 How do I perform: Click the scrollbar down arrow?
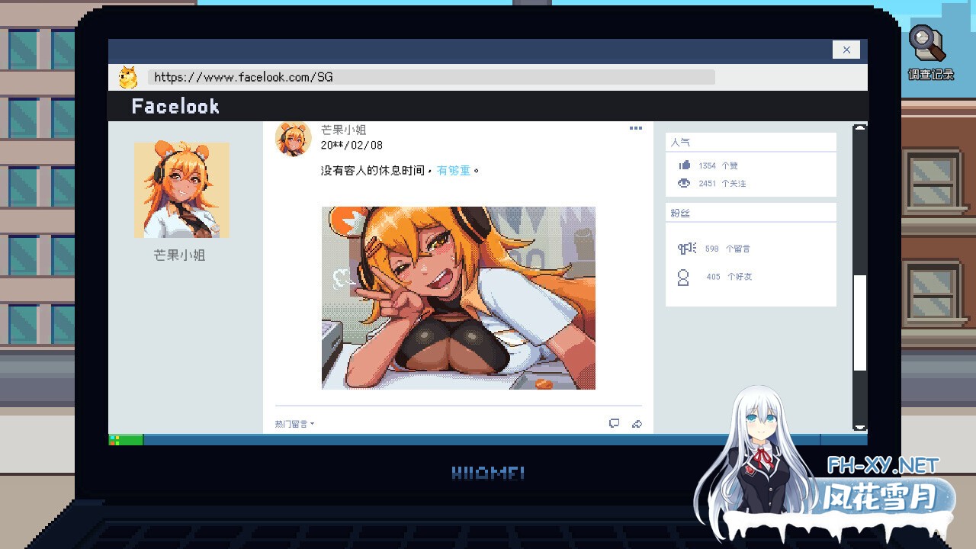(x=859, y=428)
